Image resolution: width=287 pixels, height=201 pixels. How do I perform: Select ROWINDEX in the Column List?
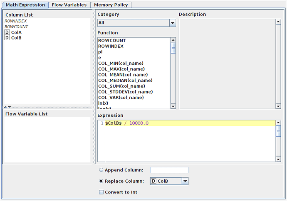16,21
